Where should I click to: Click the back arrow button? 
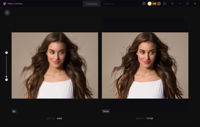tap(7, 13)
